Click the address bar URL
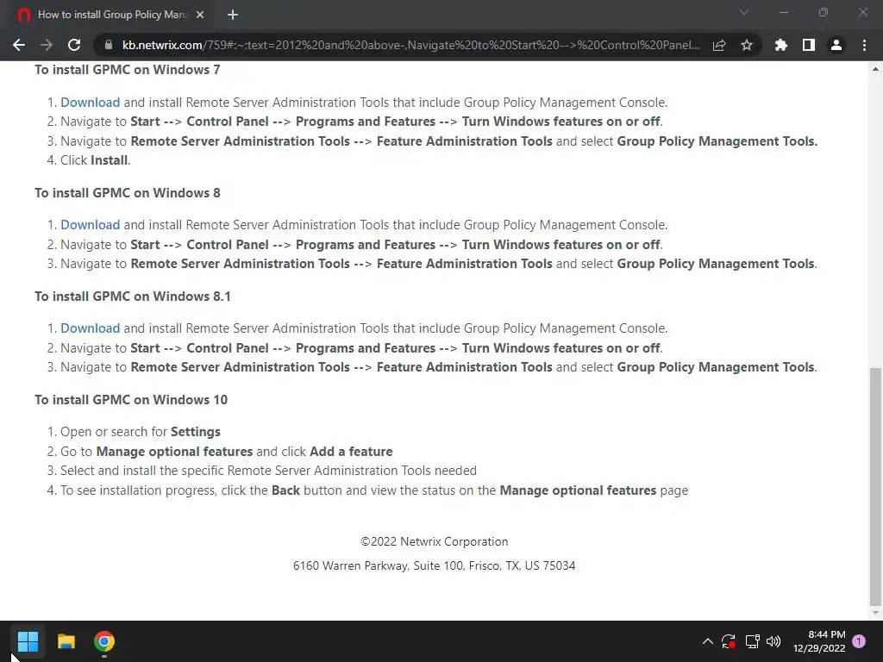This screenshot has width=883, height=662. 411,45
